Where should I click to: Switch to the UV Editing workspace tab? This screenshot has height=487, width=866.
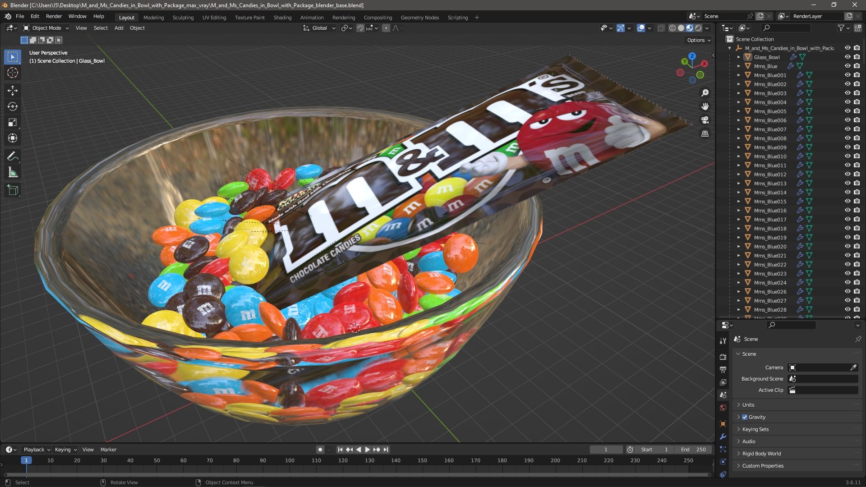[214, 18]
